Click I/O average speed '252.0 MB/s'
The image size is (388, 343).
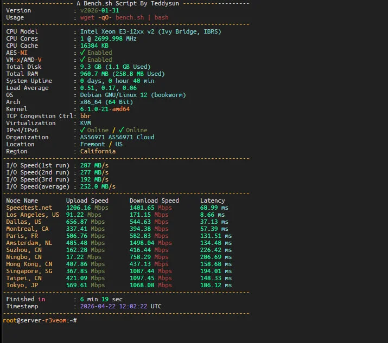click(98, 186)
